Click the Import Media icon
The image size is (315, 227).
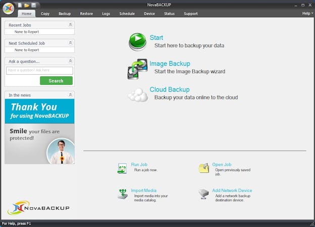coord(123,194)
